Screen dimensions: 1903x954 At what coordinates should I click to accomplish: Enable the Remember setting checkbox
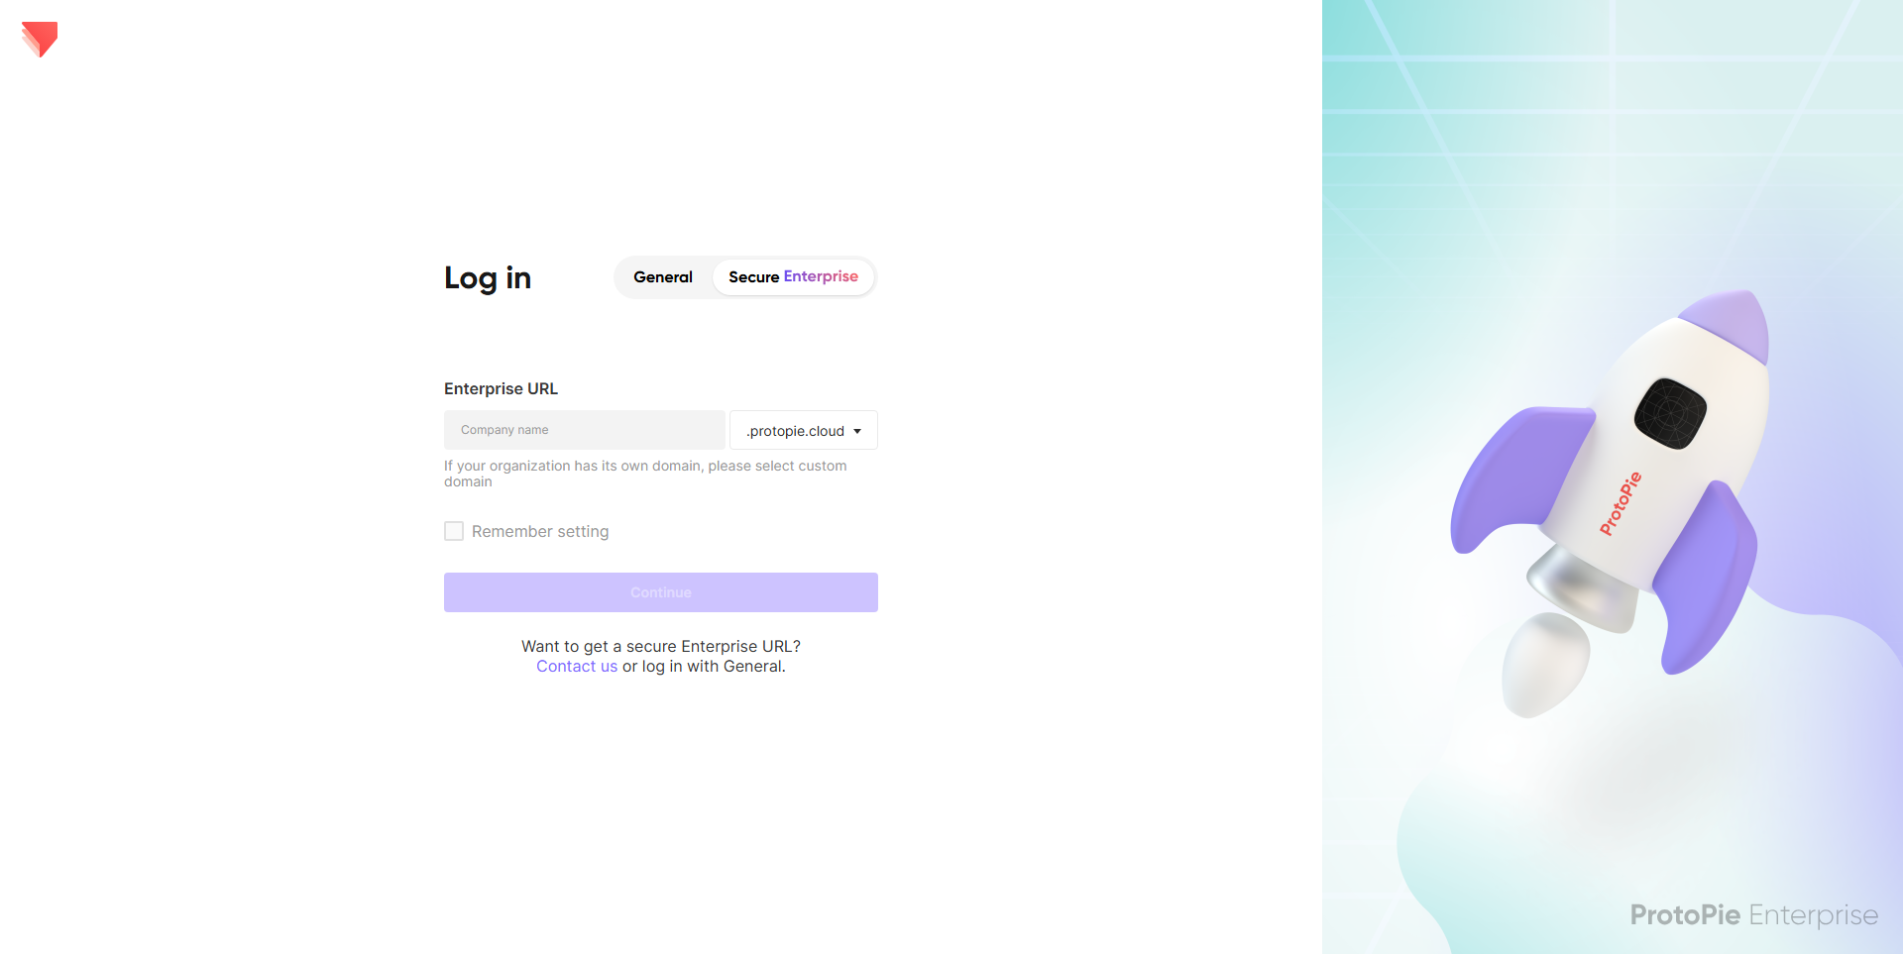454,531
